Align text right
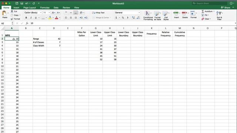 (x=76, y=18)
